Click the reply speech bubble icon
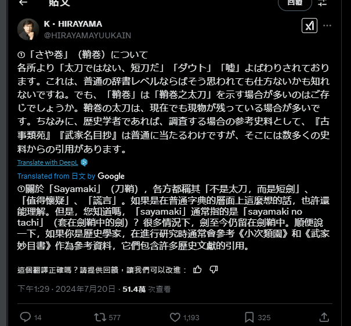This screenshot has height=326, width=351. click(26, 317)
